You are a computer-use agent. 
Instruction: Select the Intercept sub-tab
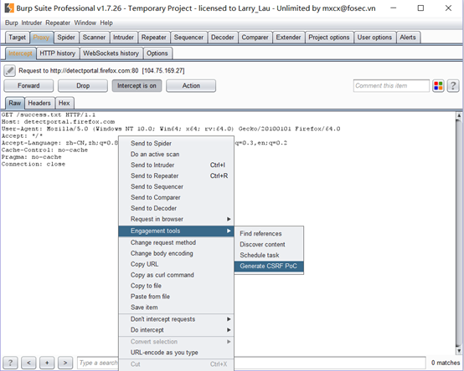[20, 53]
